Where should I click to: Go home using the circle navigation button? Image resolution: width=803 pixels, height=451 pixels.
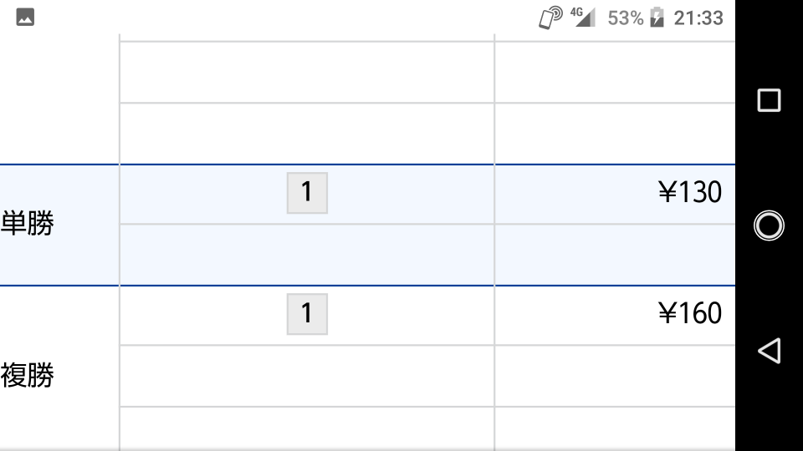(769, 225)
